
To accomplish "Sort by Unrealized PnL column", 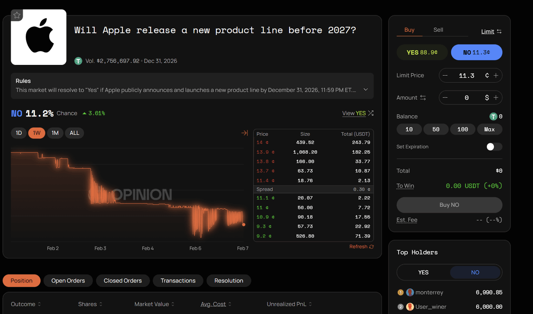I will pos(289,304).
